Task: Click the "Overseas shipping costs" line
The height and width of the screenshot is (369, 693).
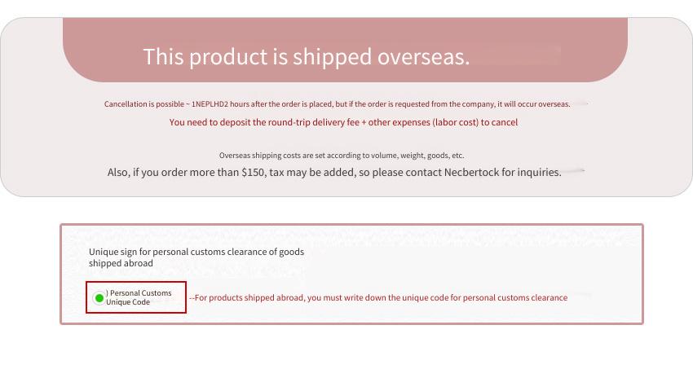Action: pos(342,156)
